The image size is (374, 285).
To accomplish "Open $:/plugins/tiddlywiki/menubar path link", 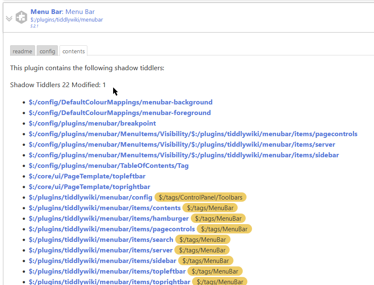I will coord(67,19).
